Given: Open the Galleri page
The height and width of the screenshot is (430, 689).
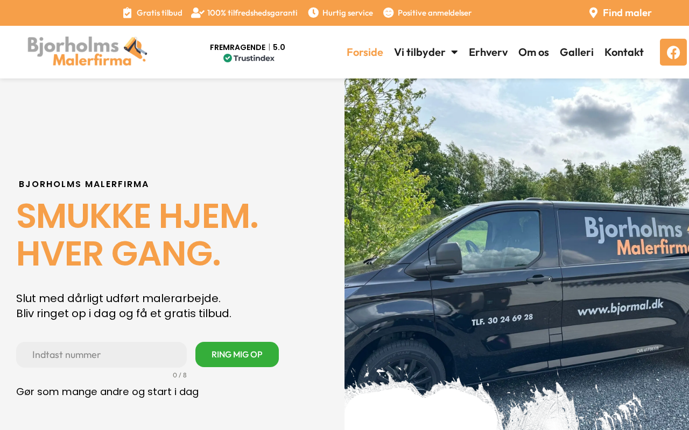Looking at the screenshot, I should [576, 52].
